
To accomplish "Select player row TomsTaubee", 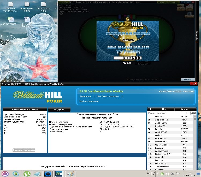I will coord(170,167).
